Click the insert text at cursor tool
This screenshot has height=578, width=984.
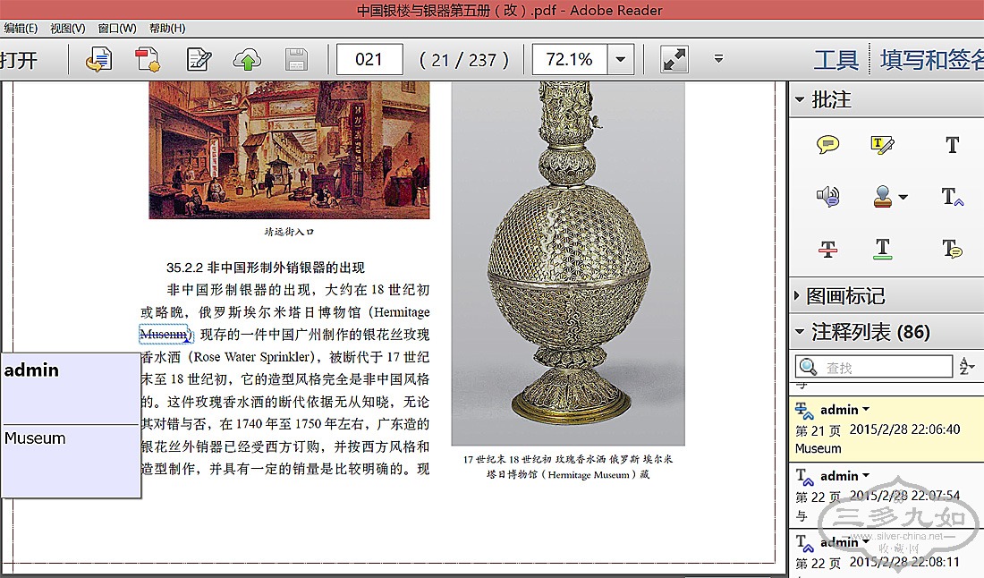click(x=952, y=197)
